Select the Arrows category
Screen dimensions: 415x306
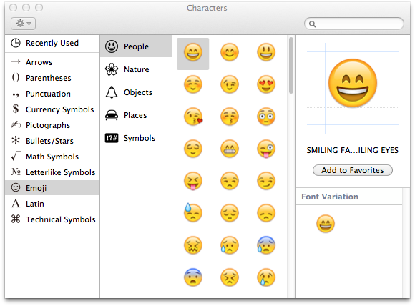[x=52, y=62]
